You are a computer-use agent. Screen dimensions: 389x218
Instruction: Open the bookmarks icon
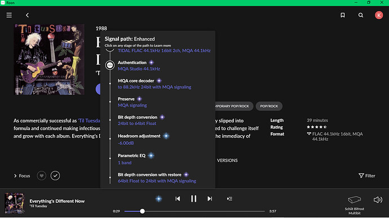click(343, 15)
